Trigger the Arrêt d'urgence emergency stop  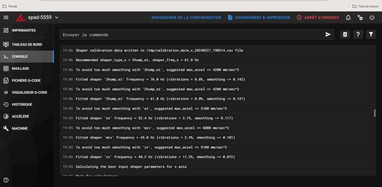318,18
